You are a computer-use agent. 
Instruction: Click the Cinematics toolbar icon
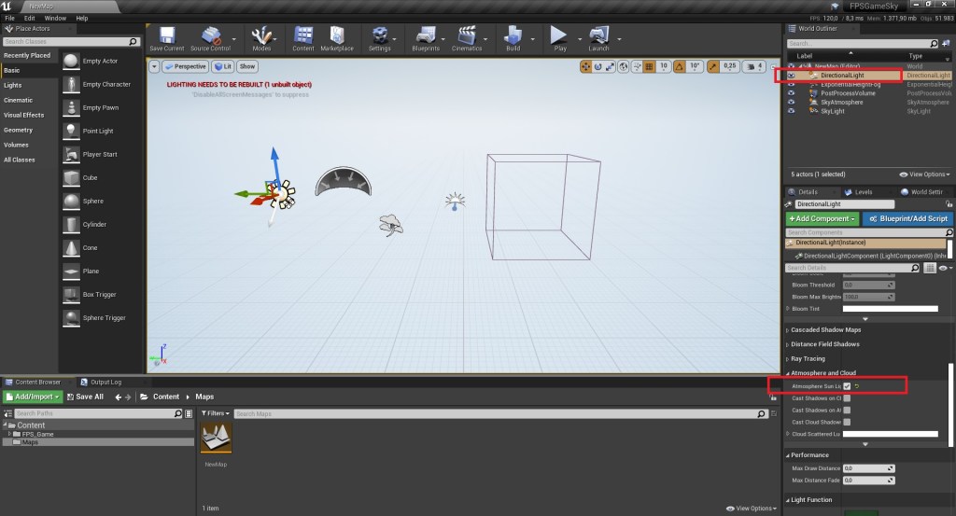(467, 37)
